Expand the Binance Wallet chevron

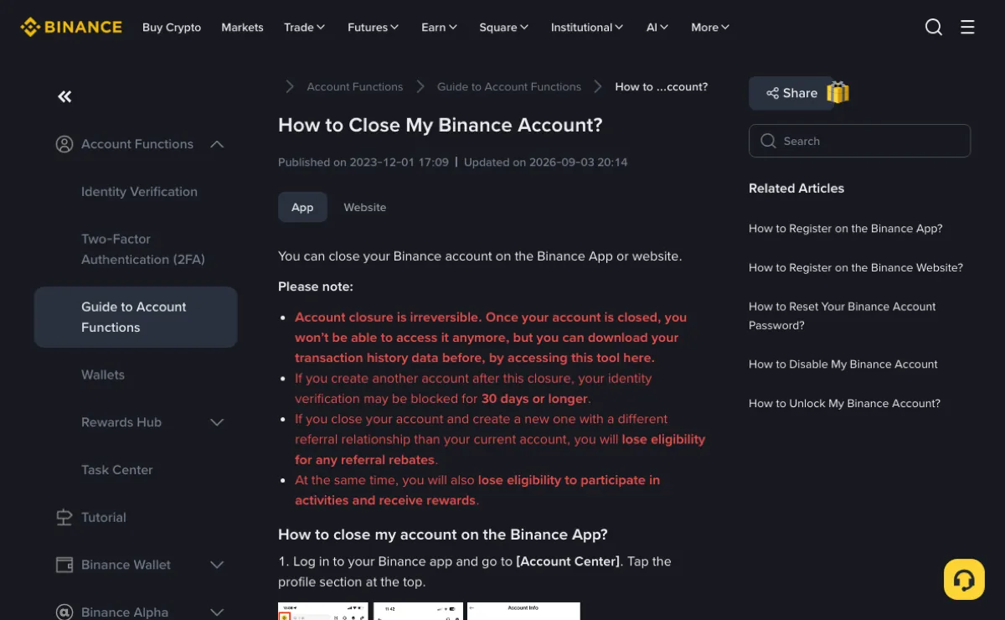[x=217, y=565]
